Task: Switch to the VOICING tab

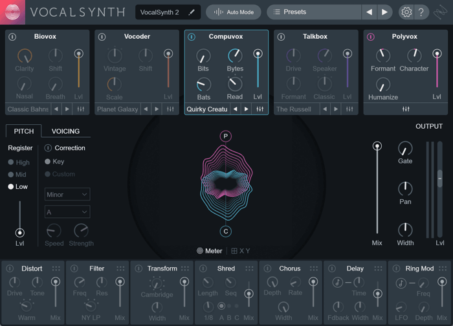Action: (65, 131)
